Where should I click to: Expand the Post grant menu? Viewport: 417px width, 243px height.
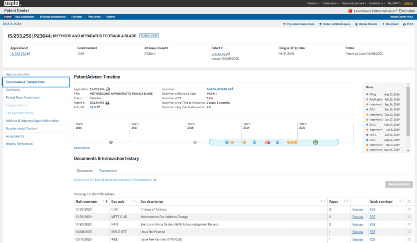[95, 17]
